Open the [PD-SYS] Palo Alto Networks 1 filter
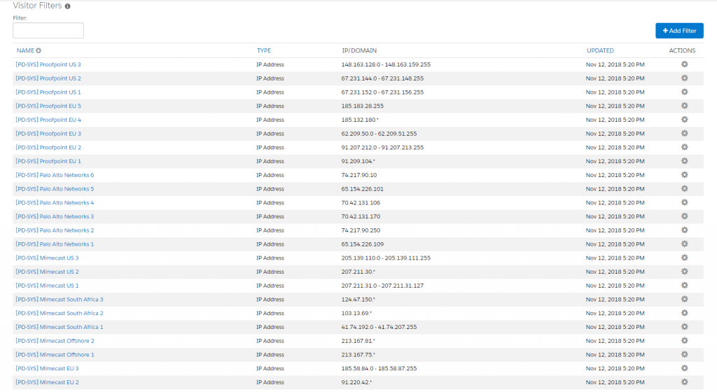Image resolution: width=717 pixels, height=392 pixels. (55, 244)
